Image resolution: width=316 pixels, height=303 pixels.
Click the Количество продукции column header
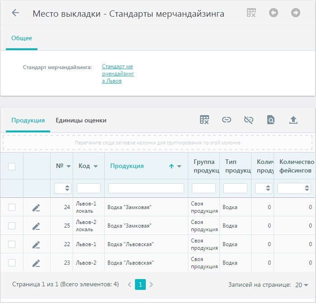tap(262, 166)
